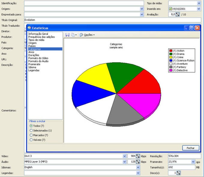This screenshot has height=177, width=204.
Task: Select Países statistic
Action: click(x=32, y=46)
